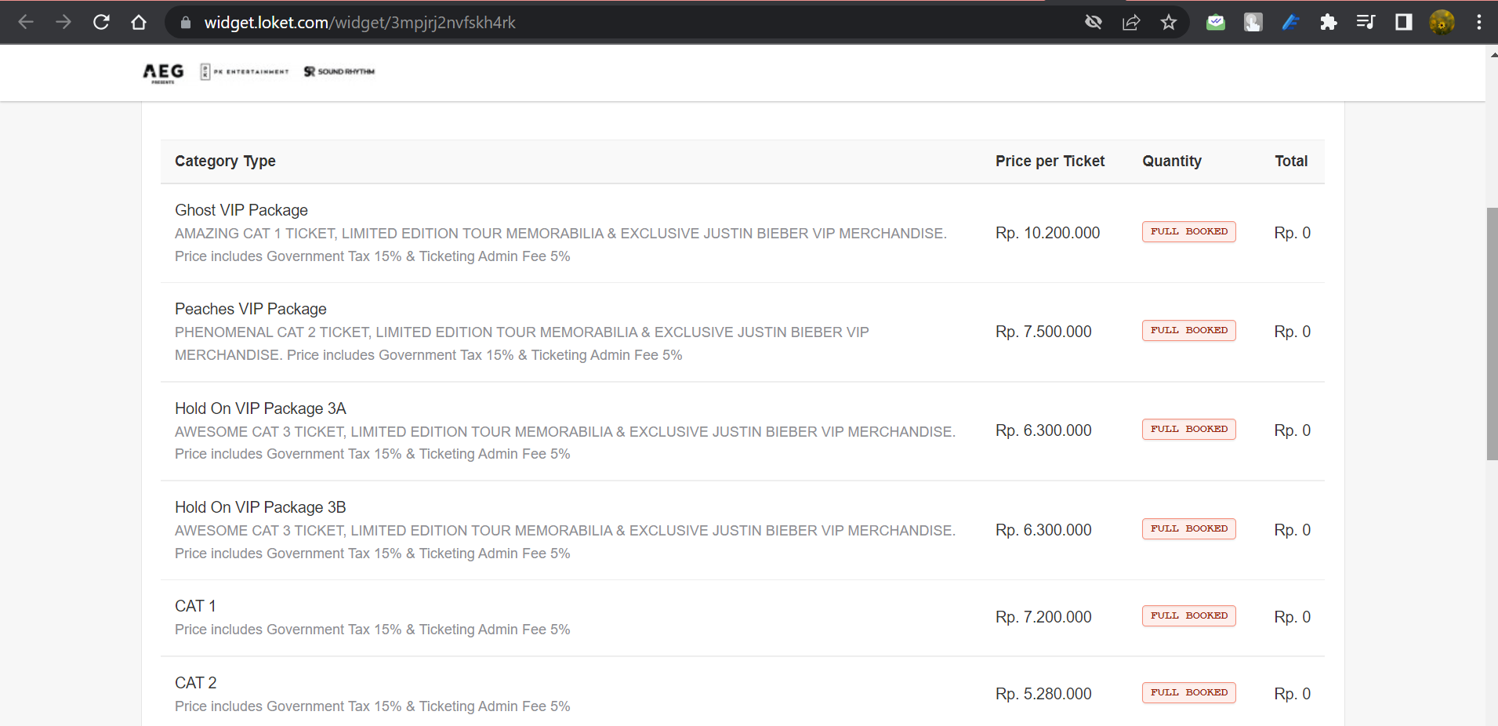Share this page via share icon
1498x726 pixels.
point(1131,22)
